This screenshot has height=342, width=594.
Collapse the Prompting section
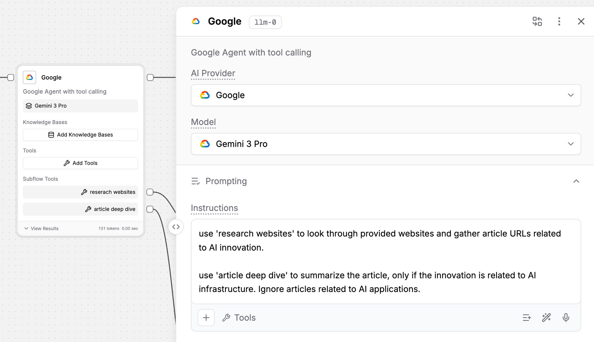tap(576, 181)
